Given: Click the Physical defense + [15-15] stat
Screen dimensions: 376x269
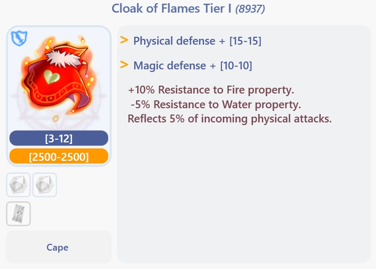Looking at the screenshot, I should 197,41.
